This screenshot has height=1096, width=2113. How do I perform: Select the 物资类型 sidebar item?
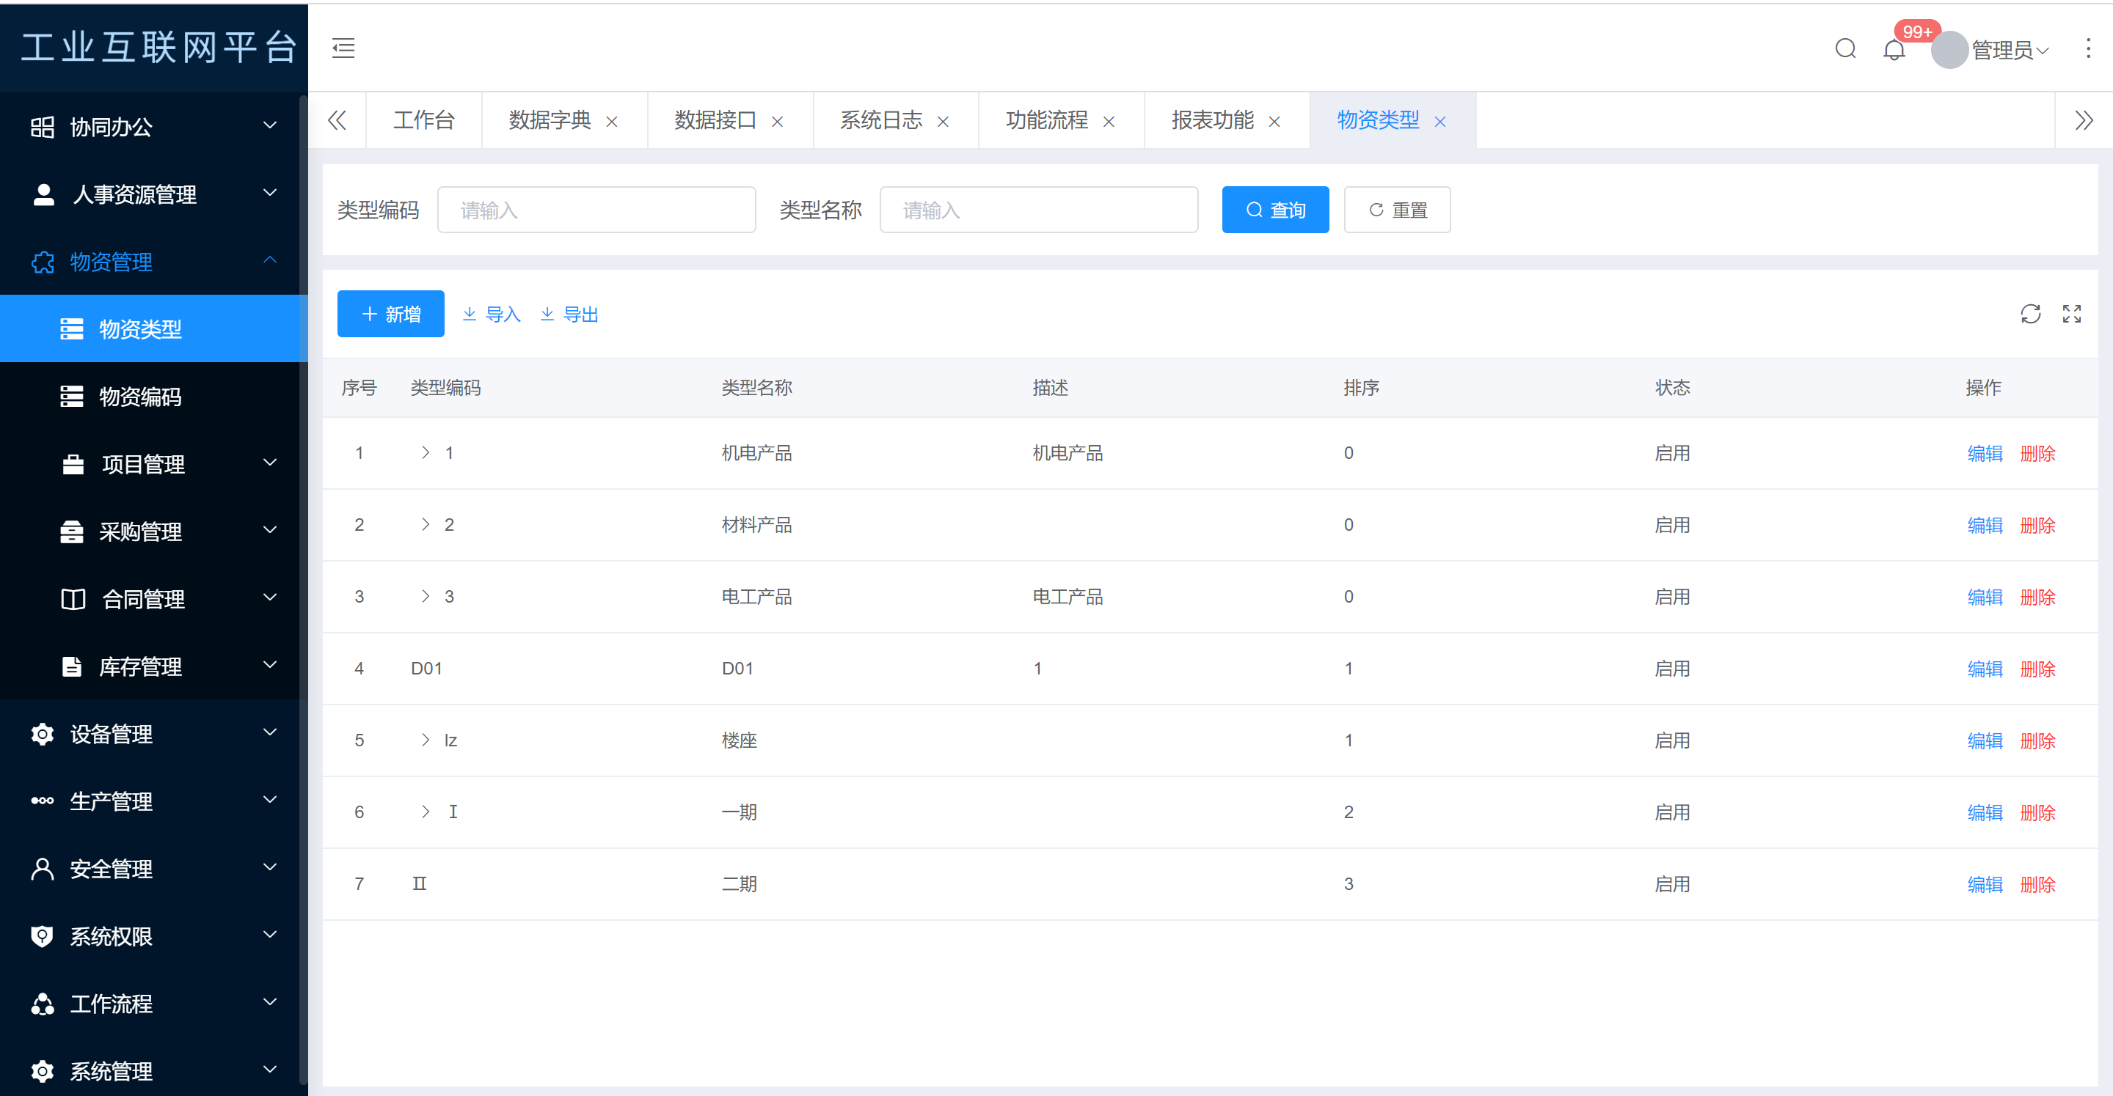154,328
